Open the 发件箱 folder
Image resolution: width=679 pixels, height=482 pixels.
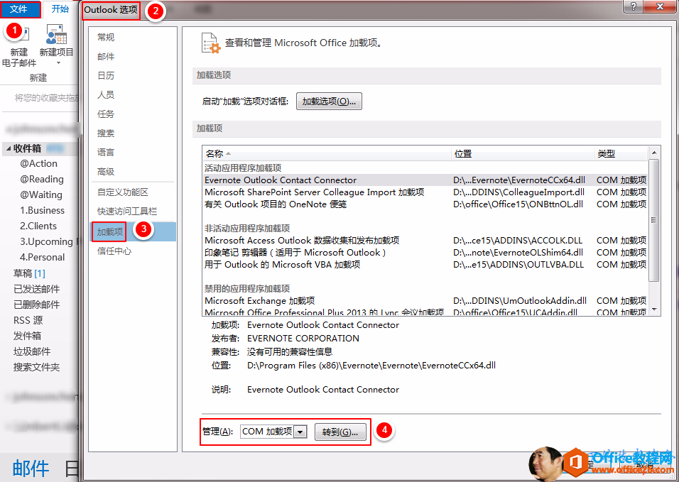[27, 336]
